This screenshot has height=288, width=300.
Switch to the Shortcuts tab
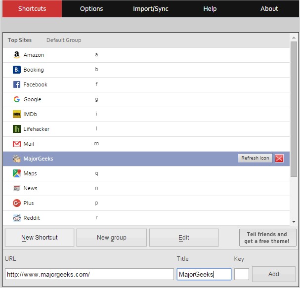32,8
